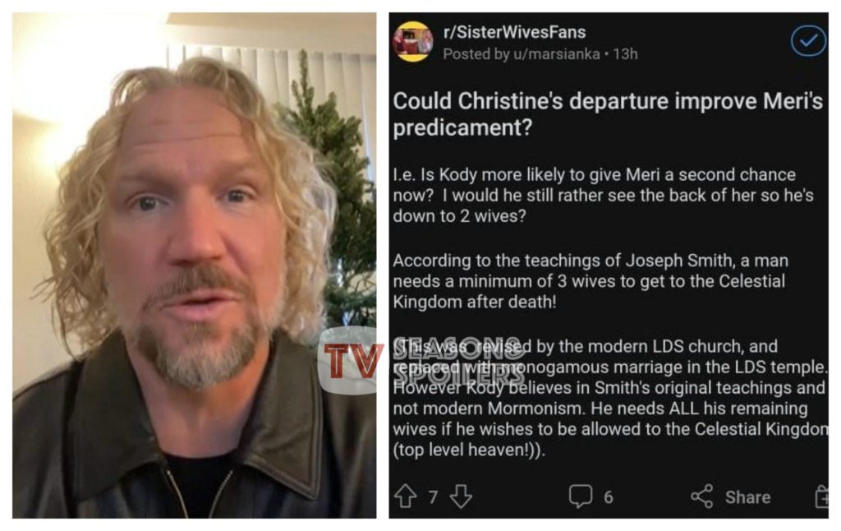Select the paragraph mentioning Joseph Smith teachings

click(591, 281)
